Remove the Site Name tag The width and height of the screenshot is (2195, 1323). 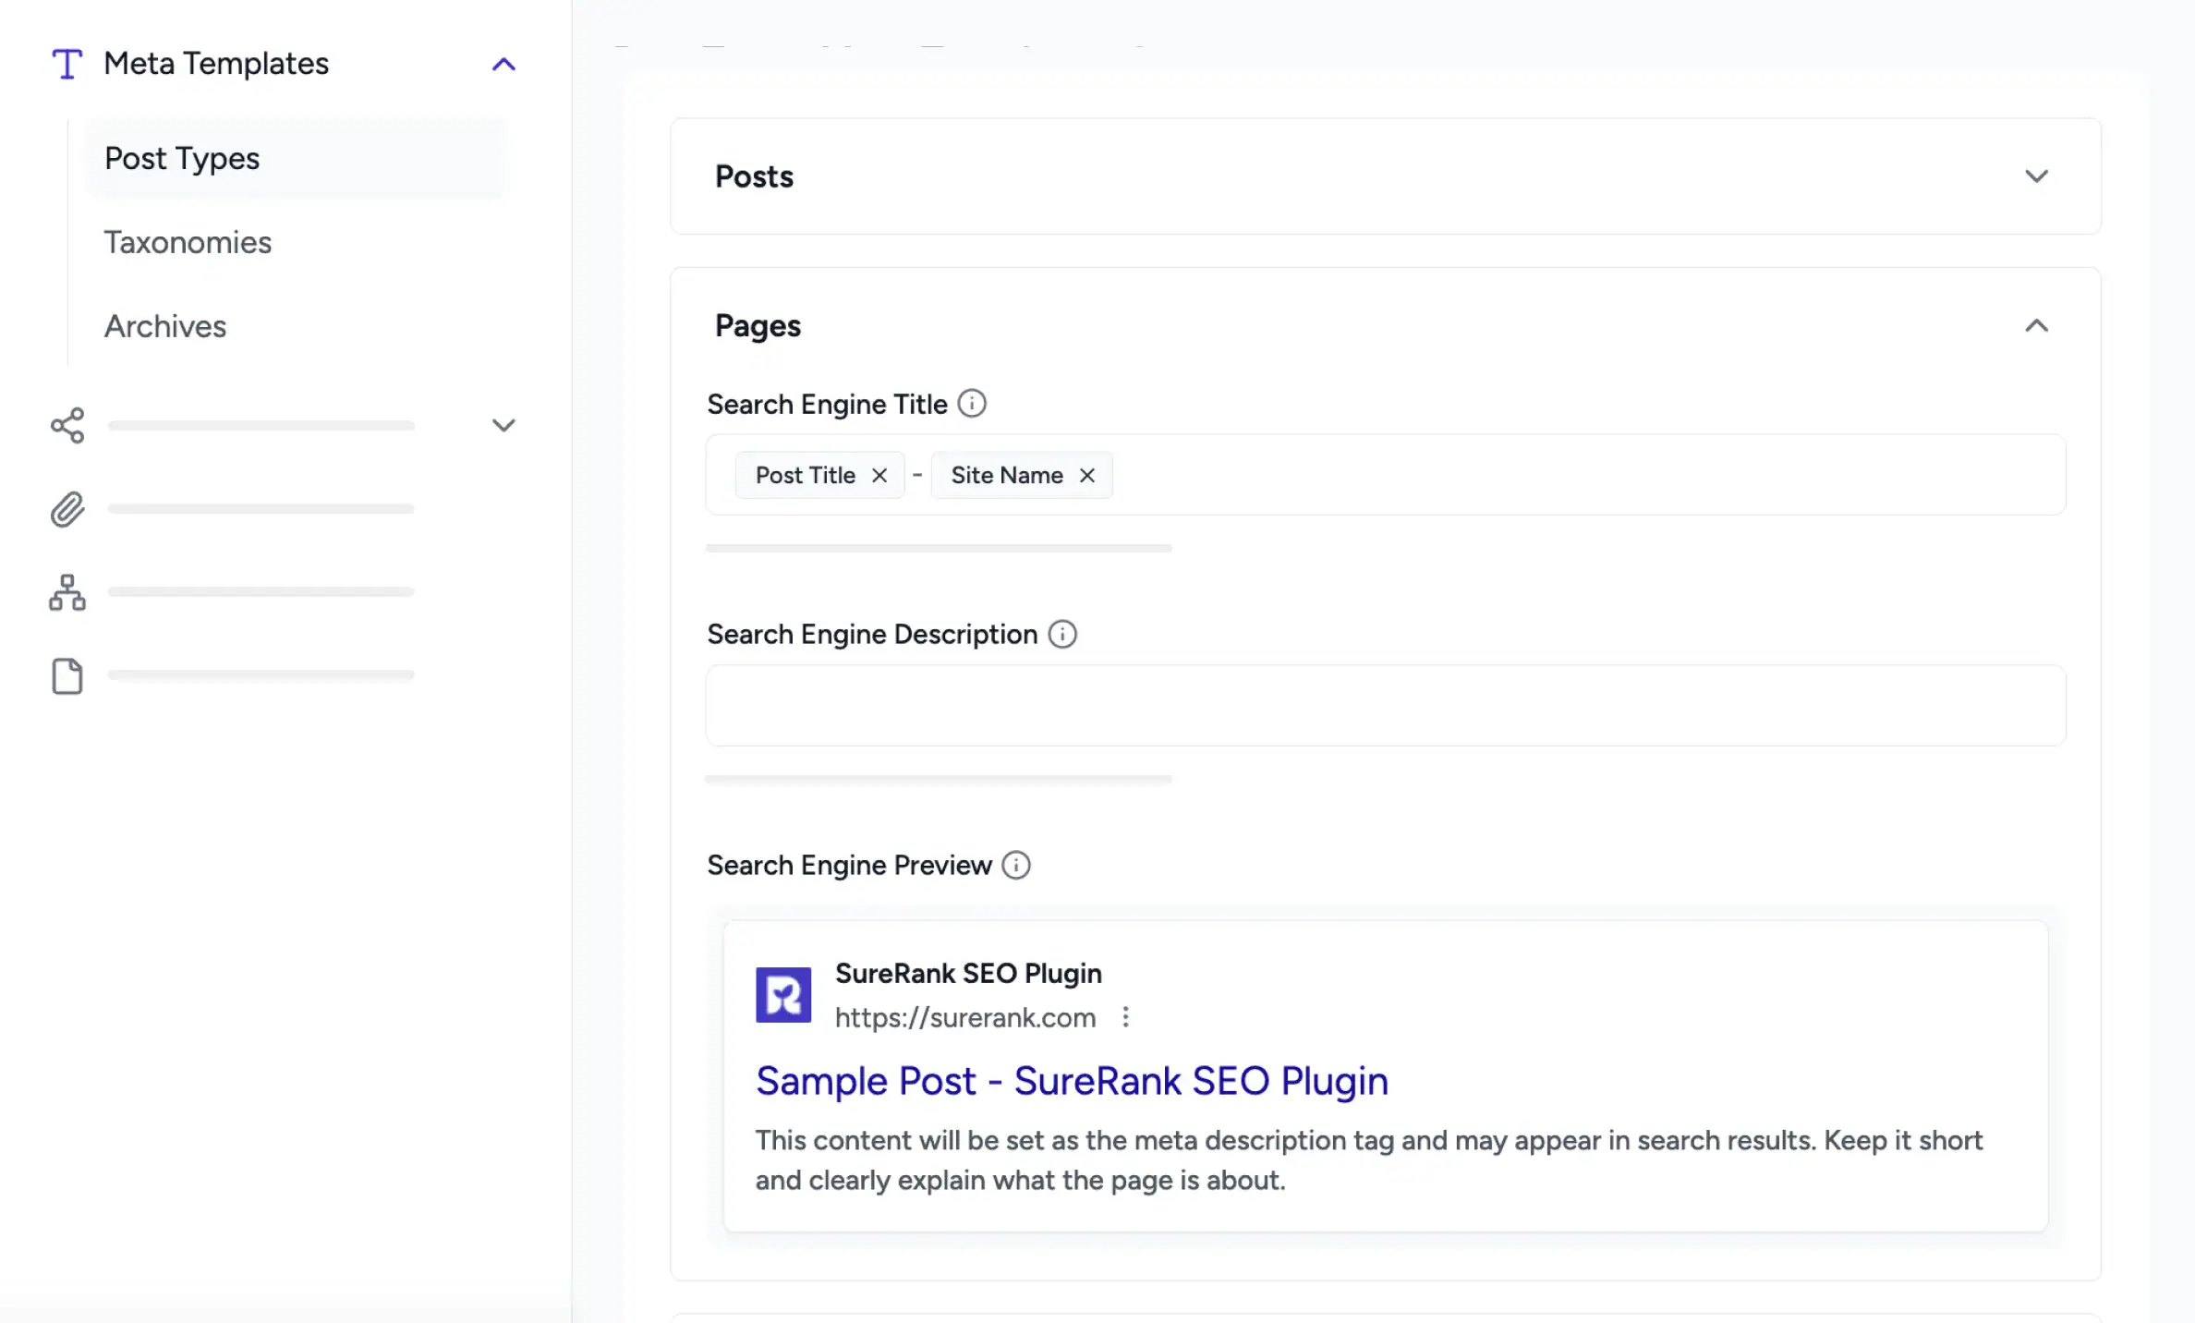coord(1087,475)
